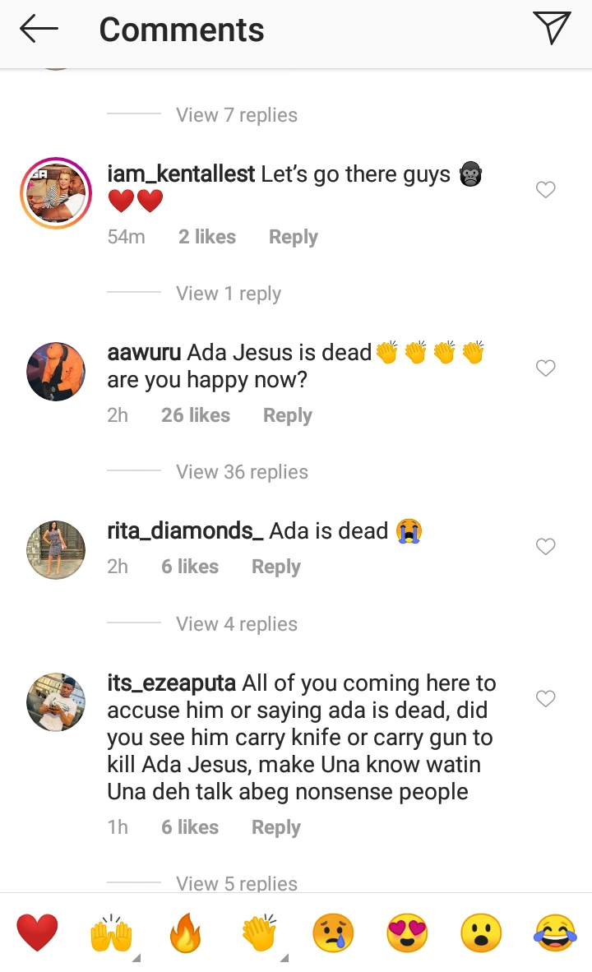Expand View 36 replies
Viewport: 592px width, 972px height.
click(x=242, y=472)
